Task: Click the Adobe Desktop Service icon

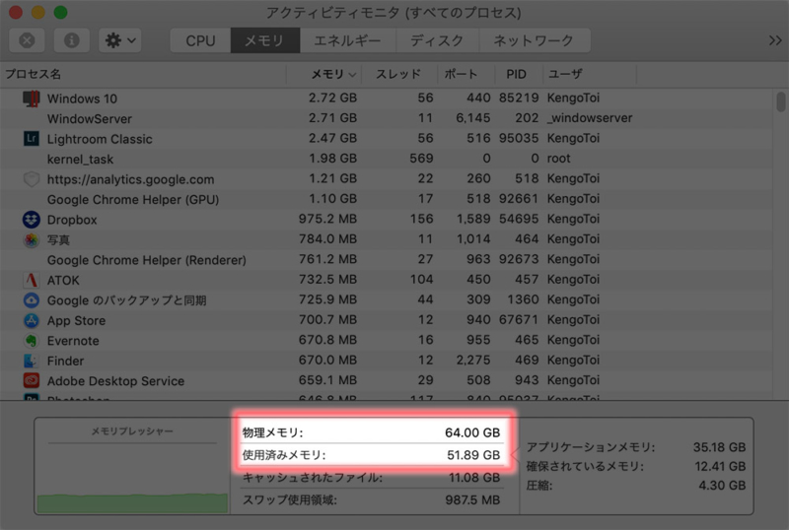Action: click(32, 380)
